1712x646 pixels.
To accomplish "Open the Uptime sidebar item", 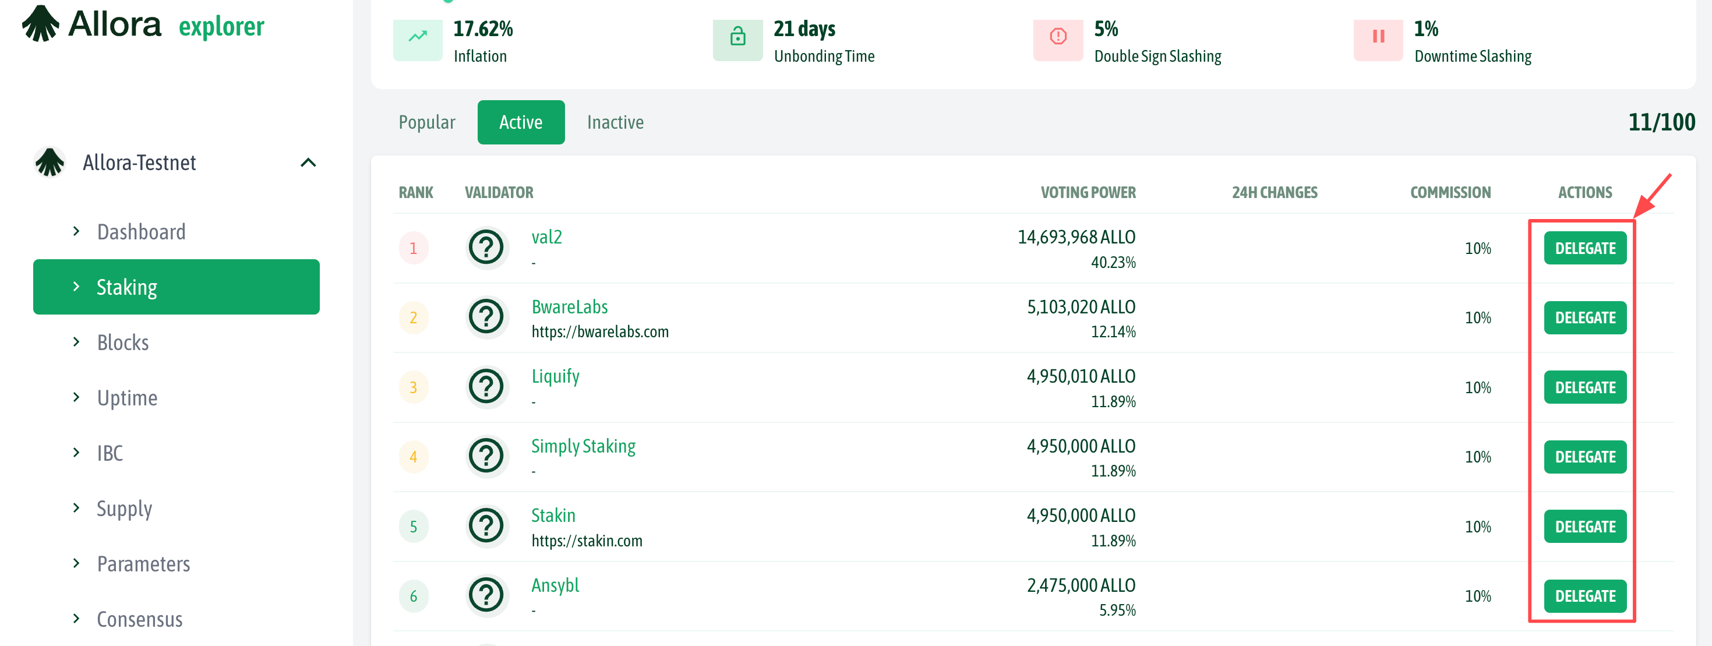I will click(x=127, y=397).
